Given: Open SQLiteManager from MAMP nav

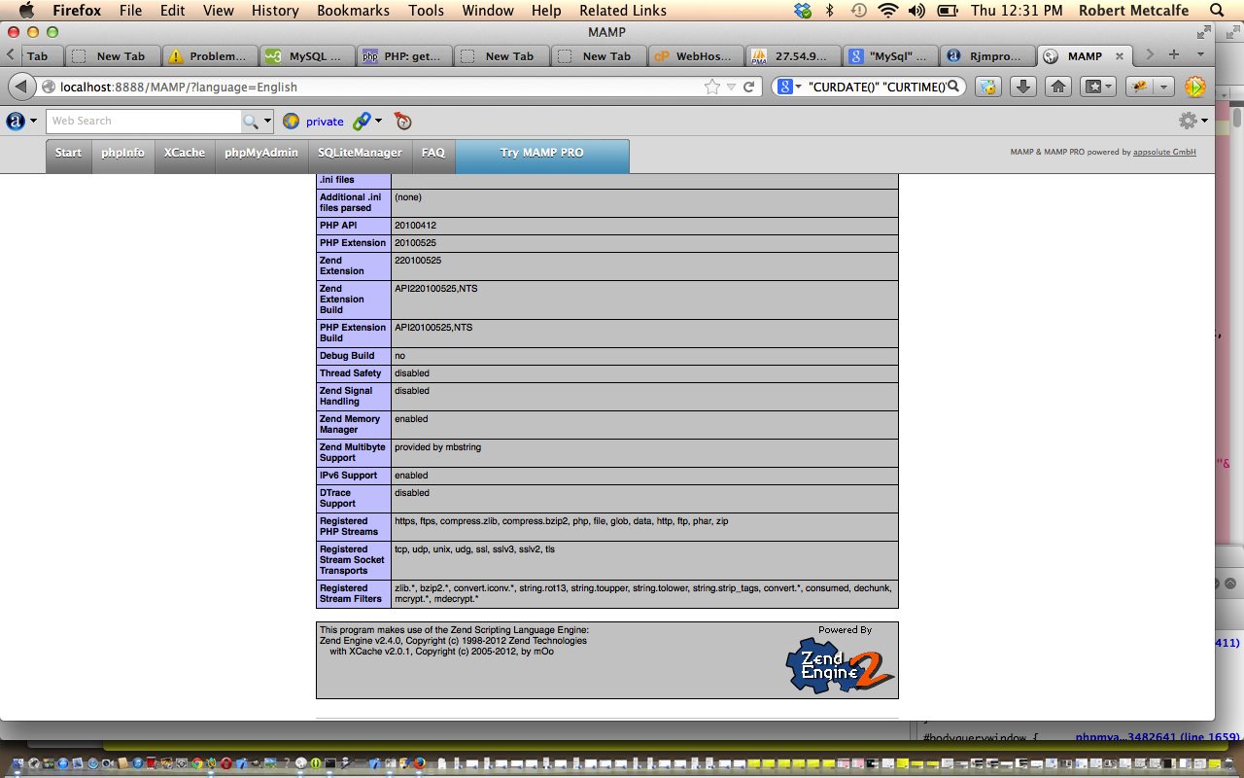Looking at the screenshot, I should pos(360,156).
